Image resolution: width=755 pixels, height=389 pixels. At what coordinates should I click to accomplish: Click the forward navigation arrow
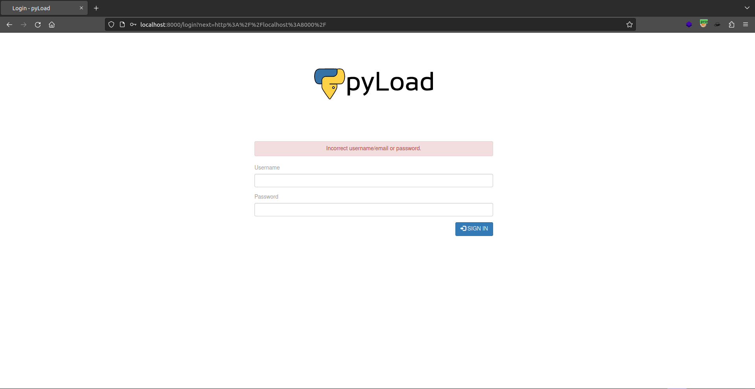pos(24,24)
